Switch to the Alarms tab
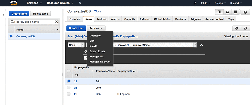The image size is (252, 105). pos(115,19)
